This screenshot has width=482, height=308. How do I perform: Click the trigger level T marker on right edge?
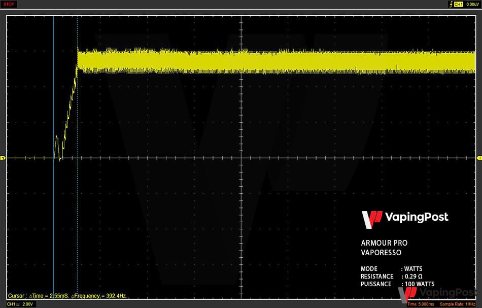479,158
